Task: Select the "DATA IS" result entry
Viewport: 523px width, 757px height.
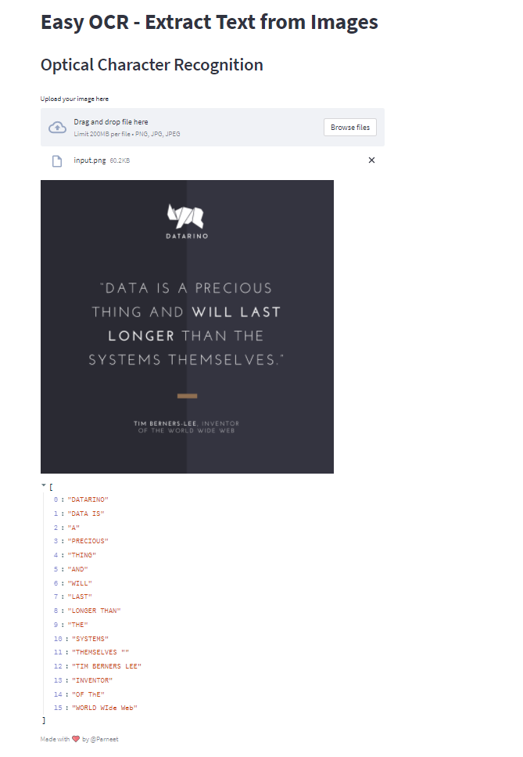Action: coord(86,514)
